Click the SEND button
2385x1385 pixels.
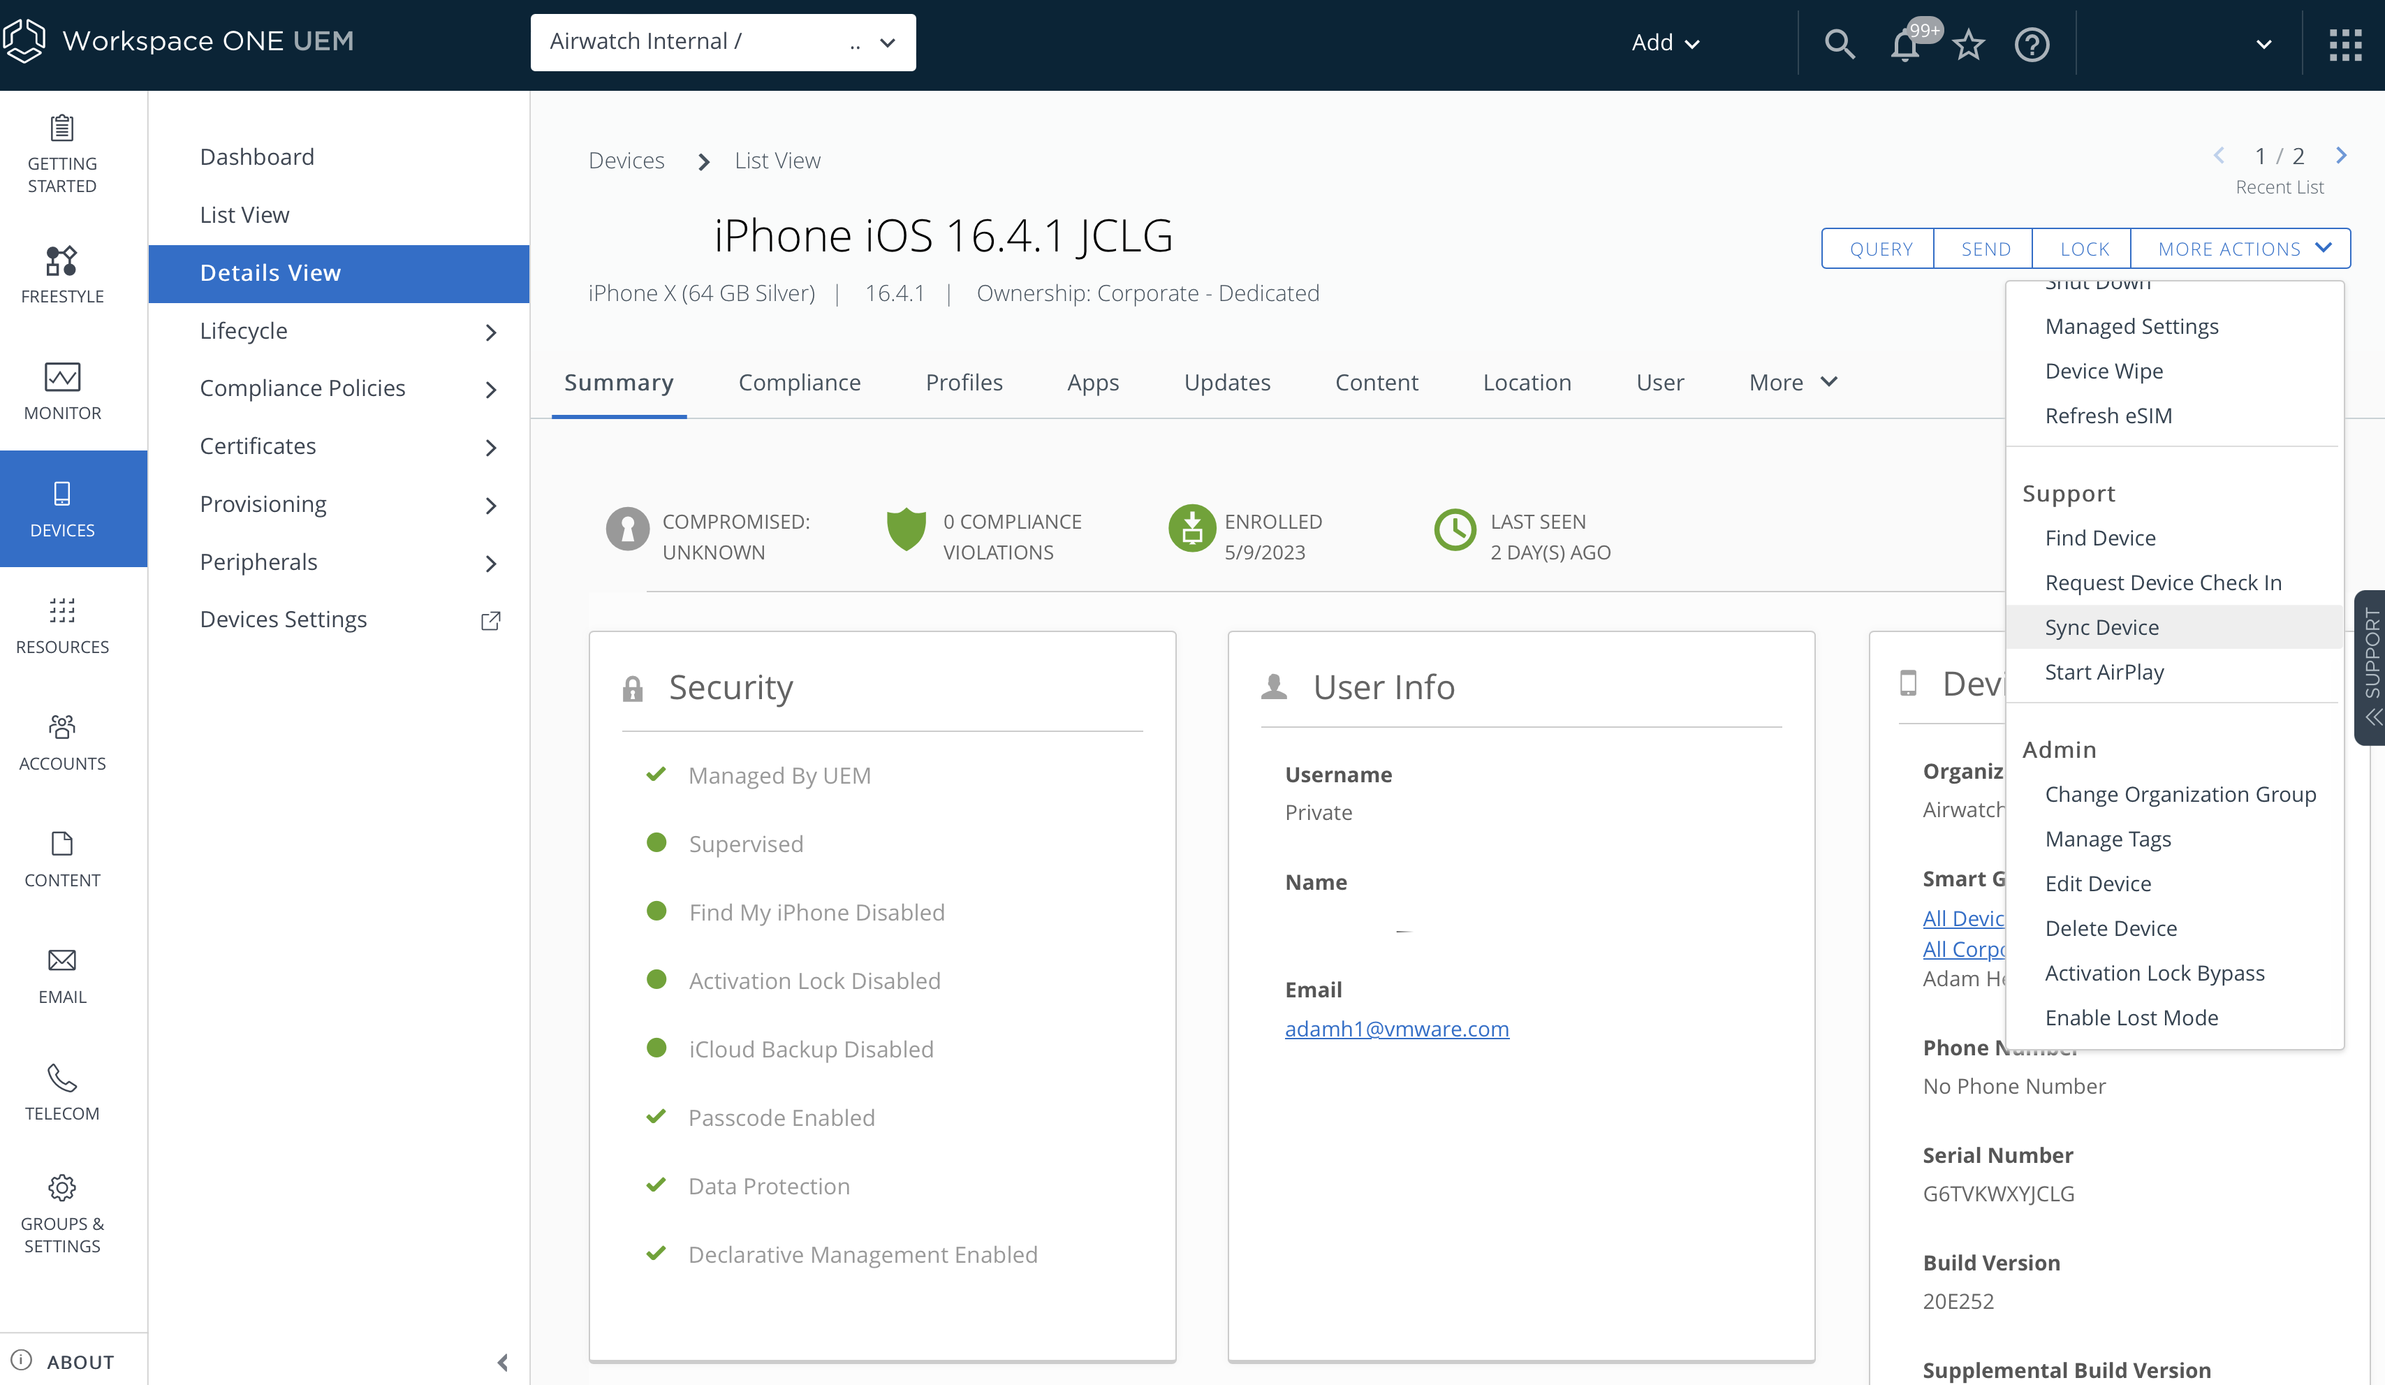(1985, 248)
